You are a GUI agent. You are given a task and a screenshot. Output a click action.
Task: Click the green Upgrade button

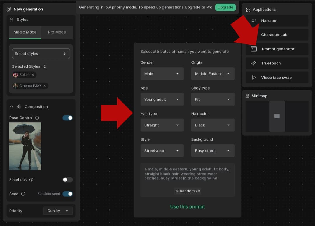point(225,7)
